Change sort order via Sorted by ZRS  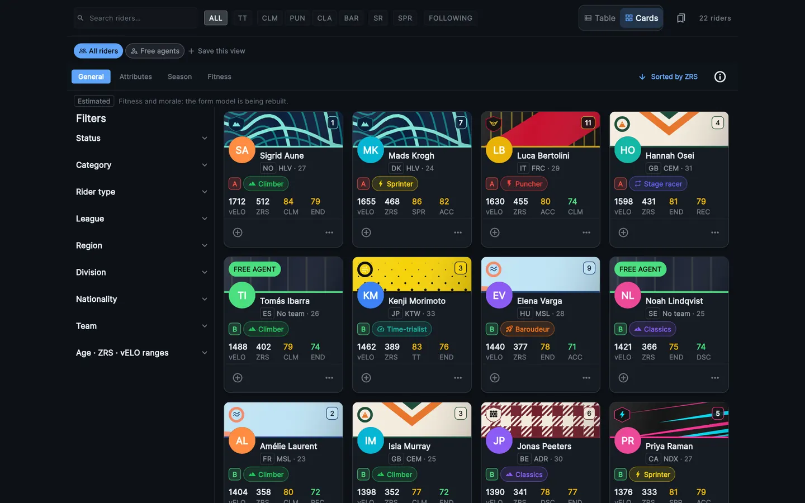click(669, 77)
